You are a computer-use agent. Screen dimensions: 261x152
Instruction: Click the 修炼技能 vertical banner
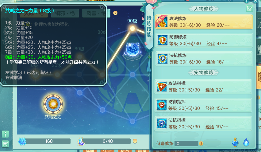[x=149, y=26]
